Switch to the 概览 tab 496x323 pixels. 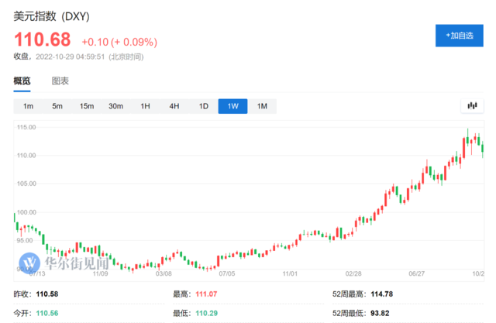click(x=22, y=81)
